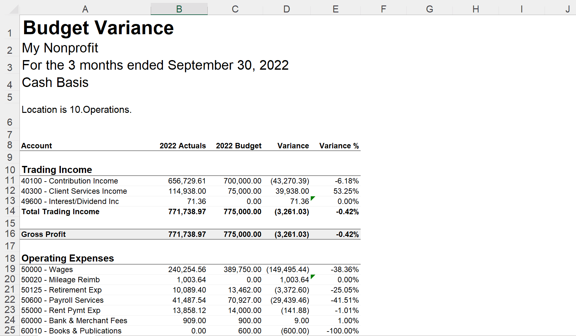Viewport: 576px width, 336px height.
Task: Click the Variance % heading cell
Action: click(x=339, y=146)
